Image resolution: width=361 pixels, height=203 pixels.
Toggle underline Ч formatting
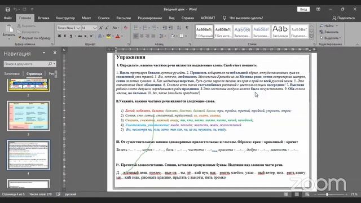pos(71,36)
